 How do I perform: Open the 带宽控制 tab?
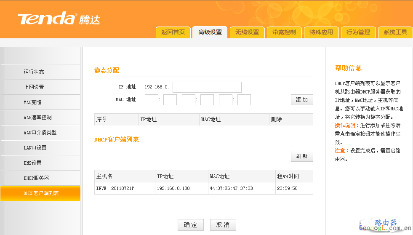(284, 32)
